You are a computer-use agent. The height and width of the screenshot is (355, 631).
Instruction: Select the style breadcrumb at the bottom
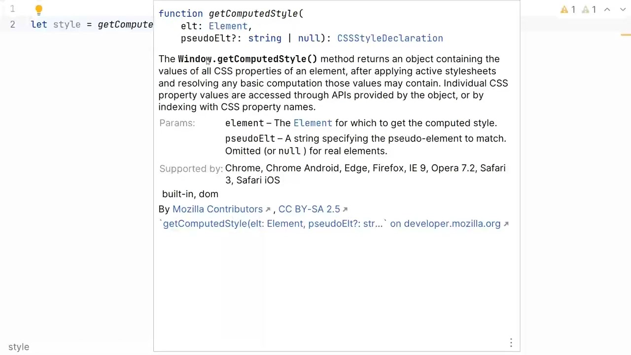[x=19, y=347]
